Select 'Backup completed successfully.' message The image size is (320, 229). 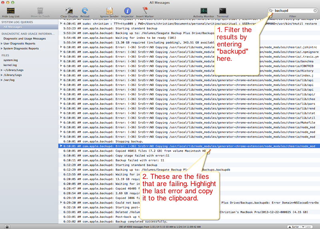pos(189,221)
